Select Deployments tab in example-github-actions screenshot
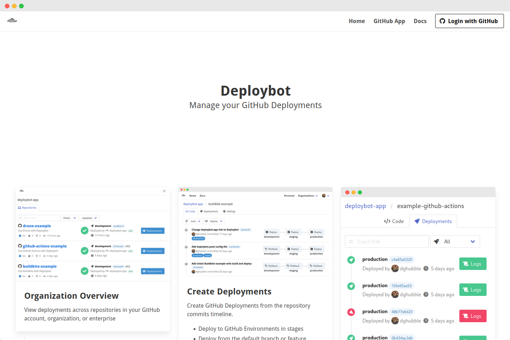510x340 pixels. [x=433, y=221]
